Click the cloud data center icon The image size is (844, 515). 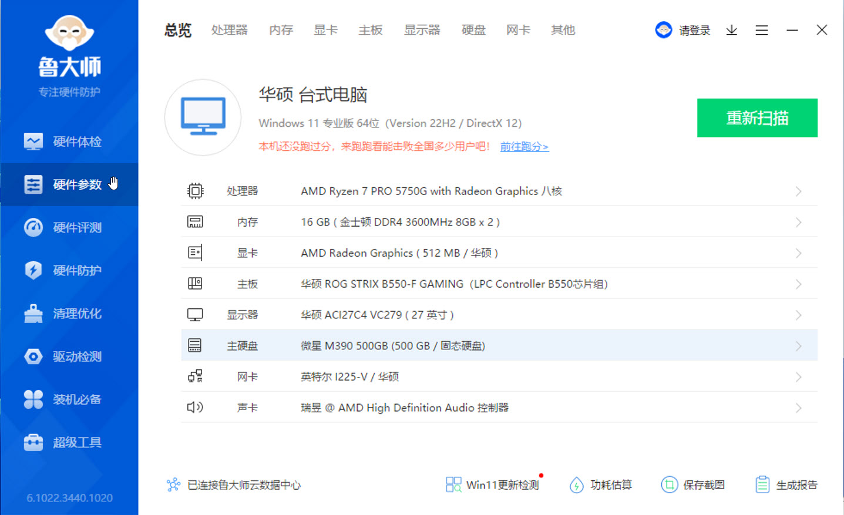[x=173, y=484]
